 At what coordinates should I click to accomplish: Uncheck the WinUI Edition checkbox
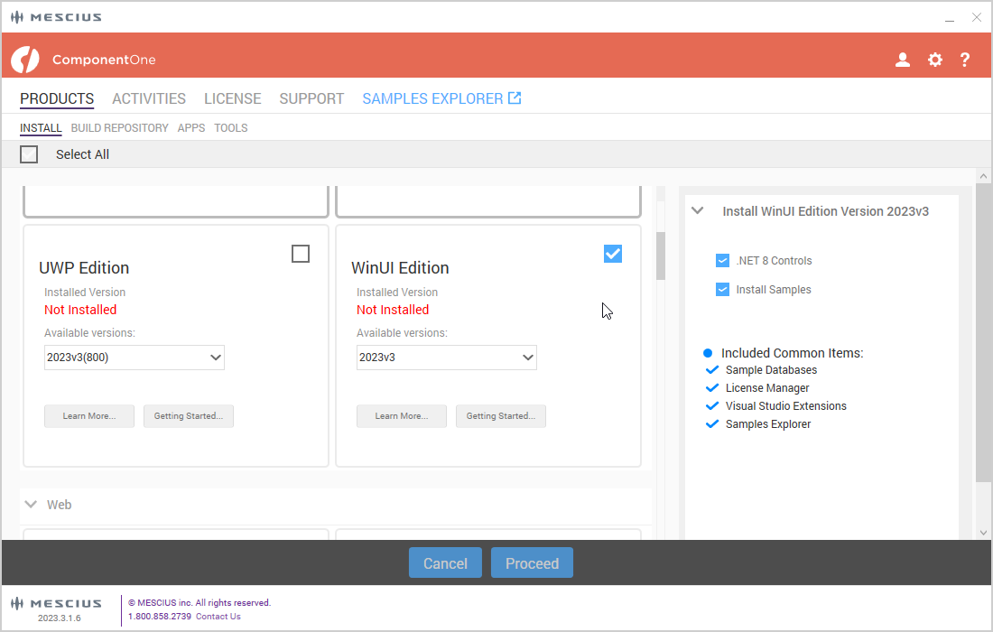(613, 254)
